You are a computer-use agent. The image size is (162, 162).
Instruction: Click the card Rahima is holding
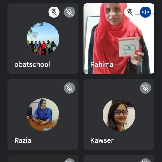129,47
